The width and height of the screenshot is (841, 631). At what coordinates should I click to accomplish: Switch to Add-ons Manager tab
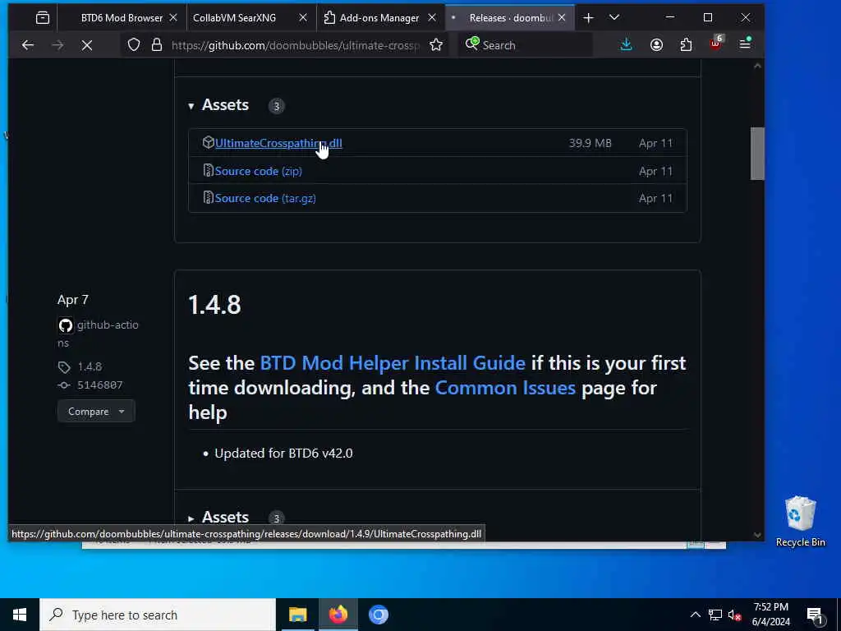[379, 18]
